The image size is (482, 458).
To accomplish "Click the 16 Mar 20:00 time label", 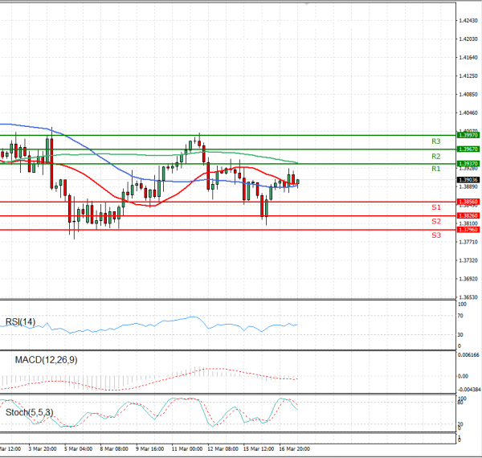I will point(295,449).
